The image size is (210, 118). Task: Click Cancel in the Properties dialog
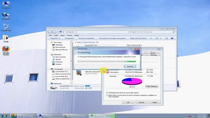coord(141,102)
